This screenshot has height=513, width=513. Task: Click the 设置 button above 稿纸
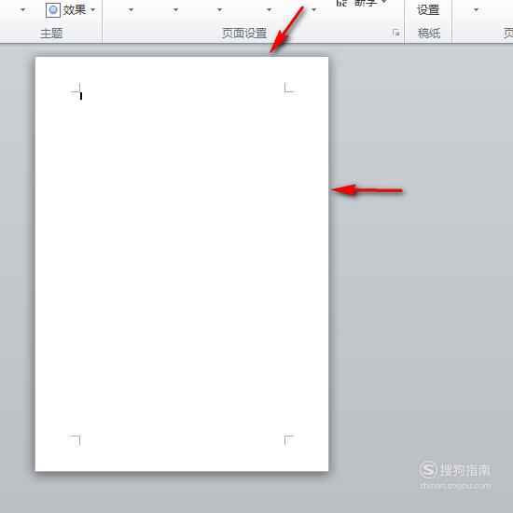pyautogui.click(x=428, y=10)
